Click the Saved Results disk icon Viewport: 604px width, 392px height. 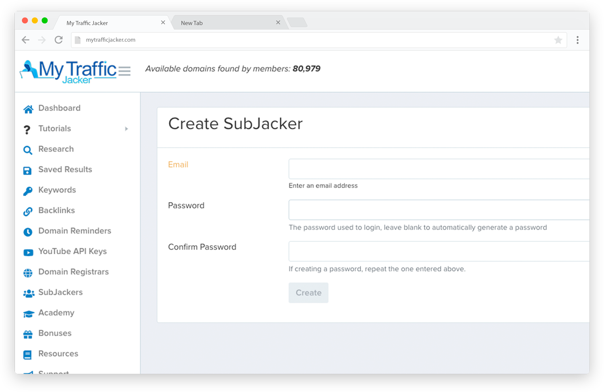tap(27, 170)
